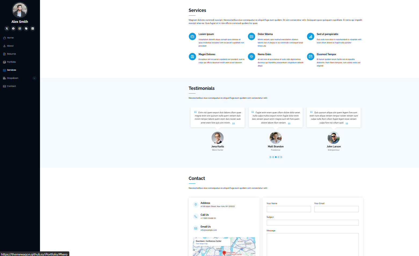Select the last testimonial pagination dot
Viewport: 419px width, 256px height.
(x=281, y=157)
